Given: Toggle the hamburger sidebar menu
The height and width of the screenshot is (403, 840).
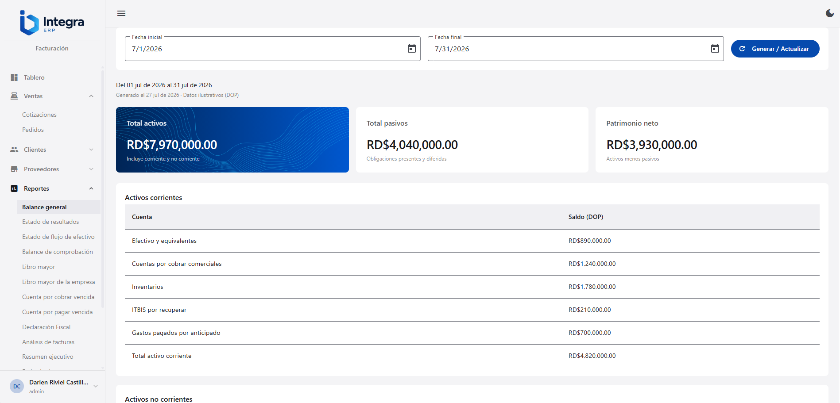Looking at the screenshot, I should pos(121,13).
